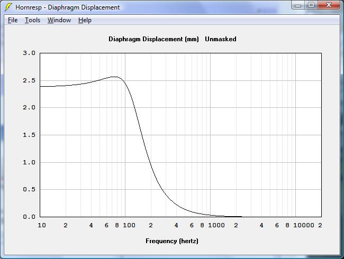The image size is (344, 259).
Task: Click the 2.0 y-axis value
Action: coord(29,108)
